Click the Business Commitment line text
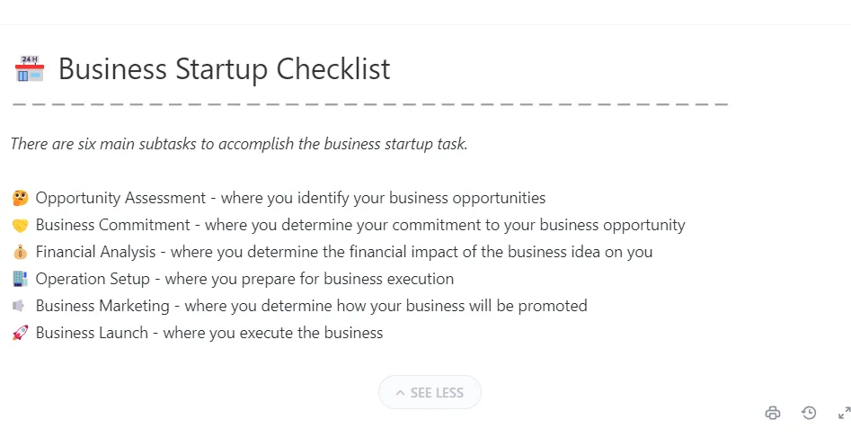The width and height of the screenshot is (851, 447). click(360, 225)
